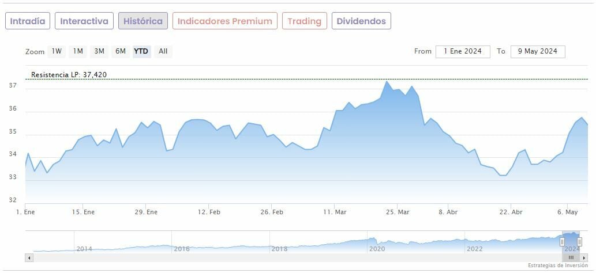Switch to the Interactiva tab
Image resolution: width=596 pixels, height=273 pixels.
click(84, 21)
